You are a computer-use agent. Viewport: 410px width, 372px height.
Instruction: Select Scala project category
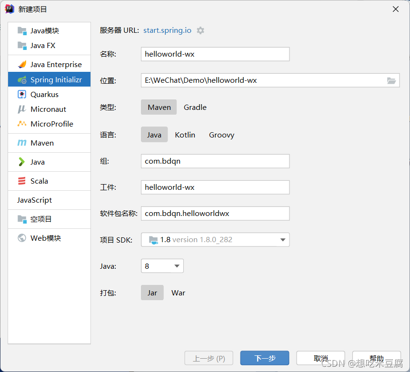(x=50, y=181)
